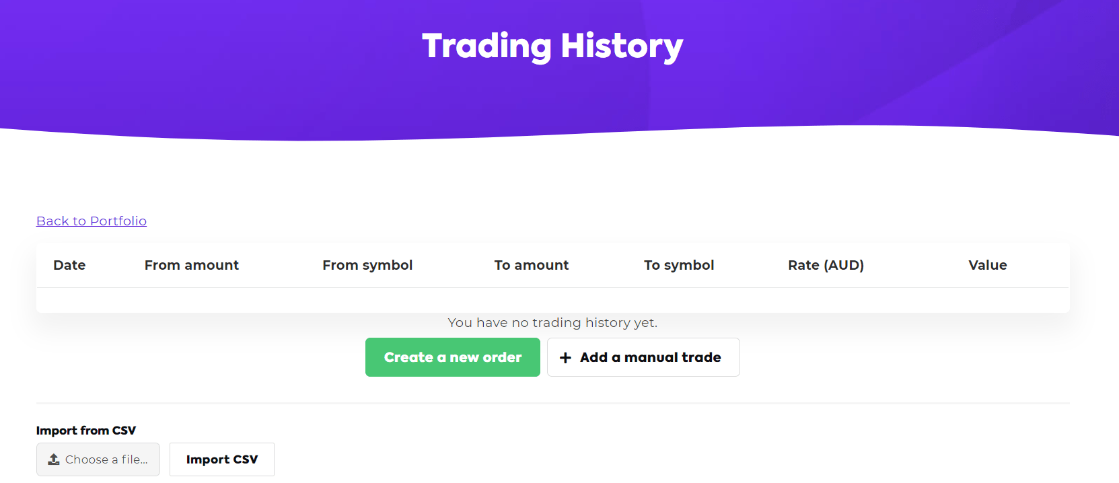Image resolution: width=1119 pixels, height=483 pixels.
Task: Select the file chooser labeled Choose a file
Action: click(x=98, y=459)
